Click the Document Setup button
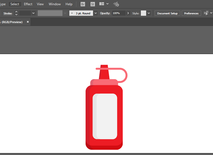The height and width of the screenshot is (155, 213). click(x=167, y=13)
